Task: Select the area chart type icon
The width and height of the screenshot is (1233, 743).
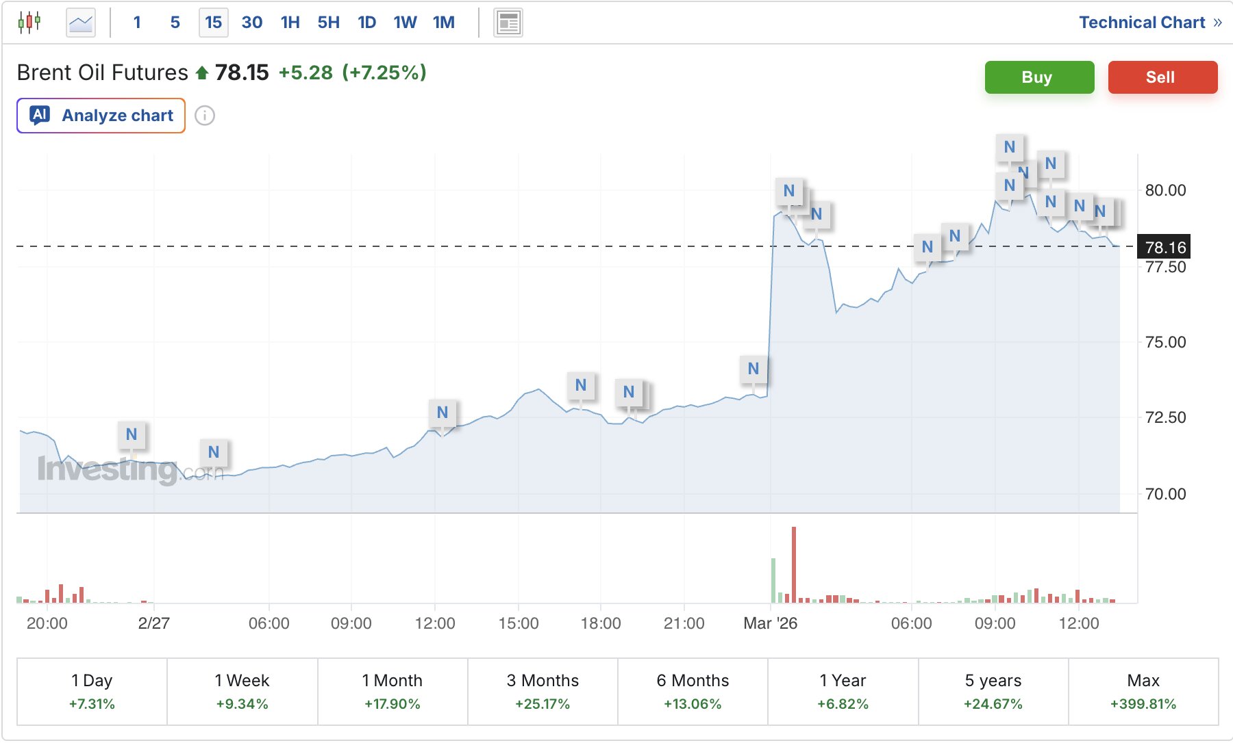Action: (80, 23)
